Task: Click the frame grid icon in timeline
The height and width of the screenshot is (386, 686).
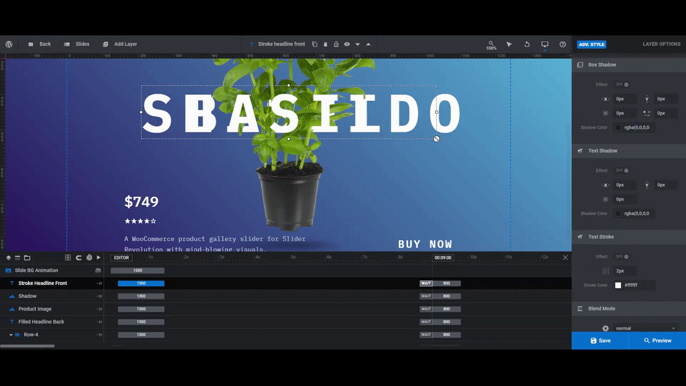Action: coord(68,258)
